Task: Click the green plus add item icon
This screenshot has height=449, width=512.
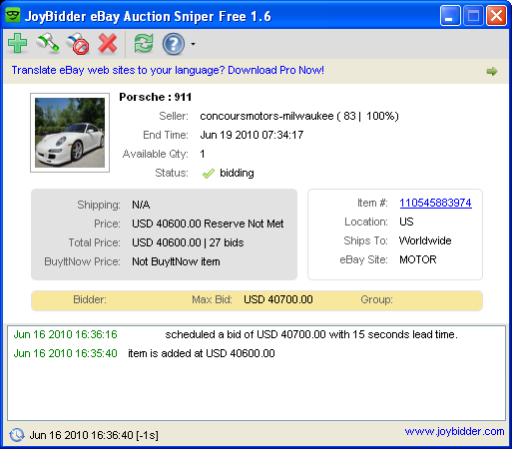Action: [x=17, y=43]
